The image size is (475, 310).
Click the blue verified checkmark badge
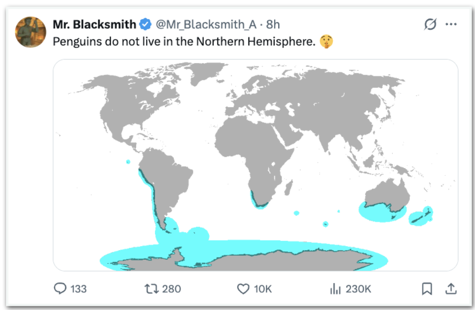pos(145,24)
